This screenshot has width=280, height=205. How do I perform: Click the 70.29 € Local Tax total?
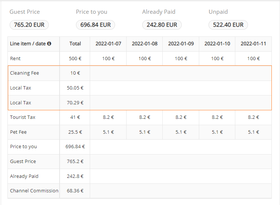[x=75, y=103]
